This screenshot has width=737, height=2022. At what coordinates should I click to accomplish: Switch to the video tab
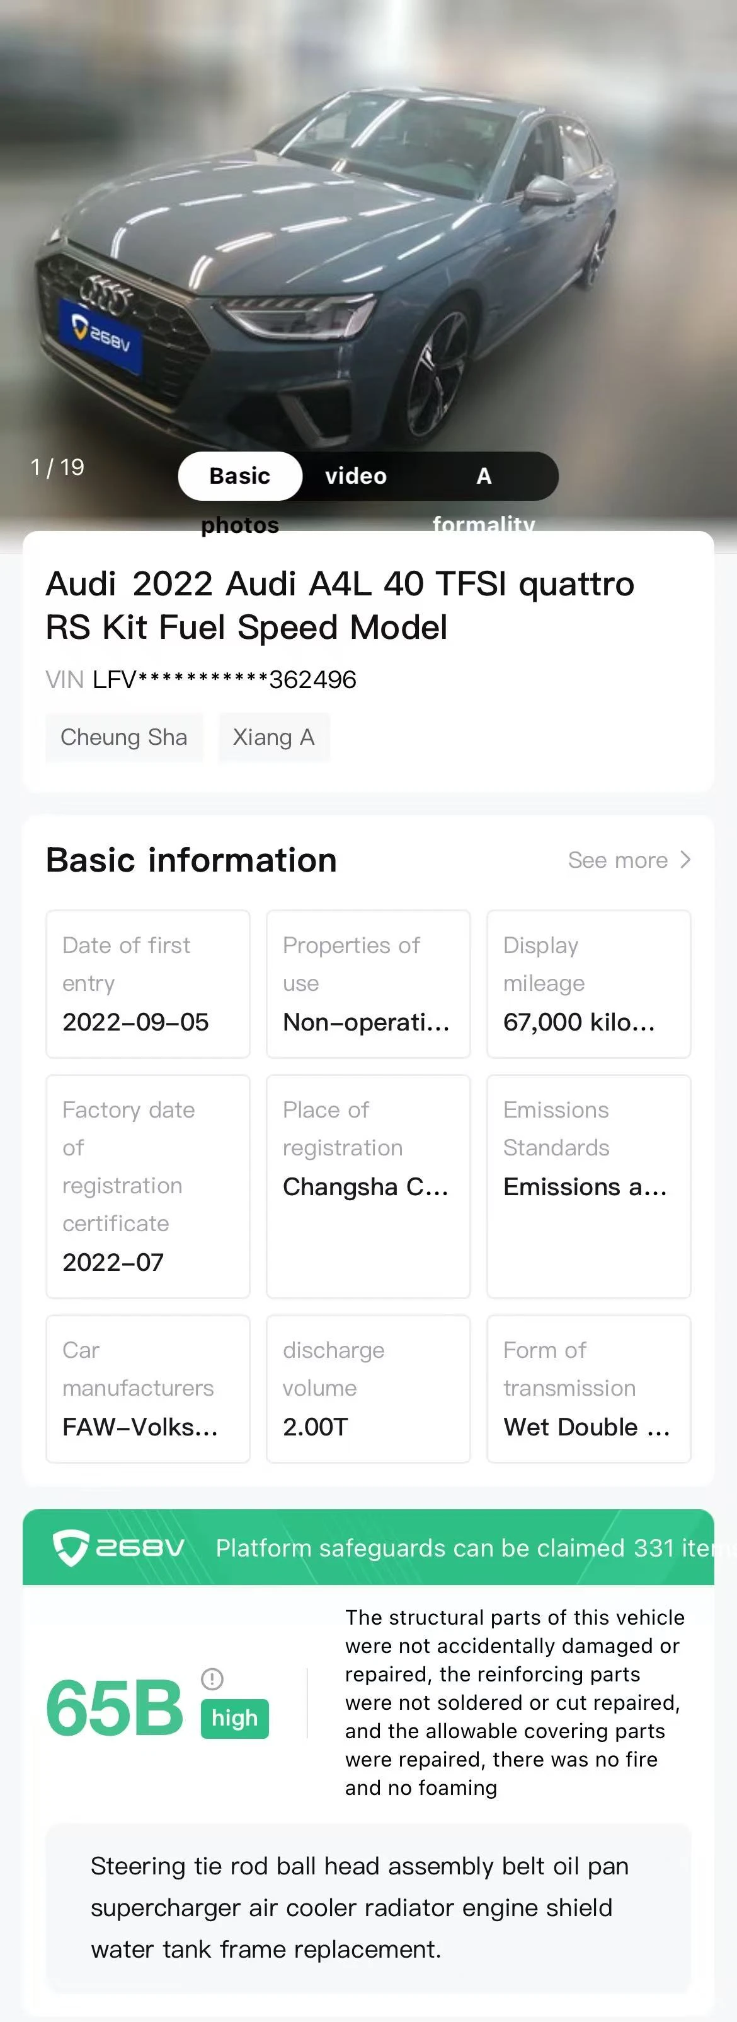(356, 476)
